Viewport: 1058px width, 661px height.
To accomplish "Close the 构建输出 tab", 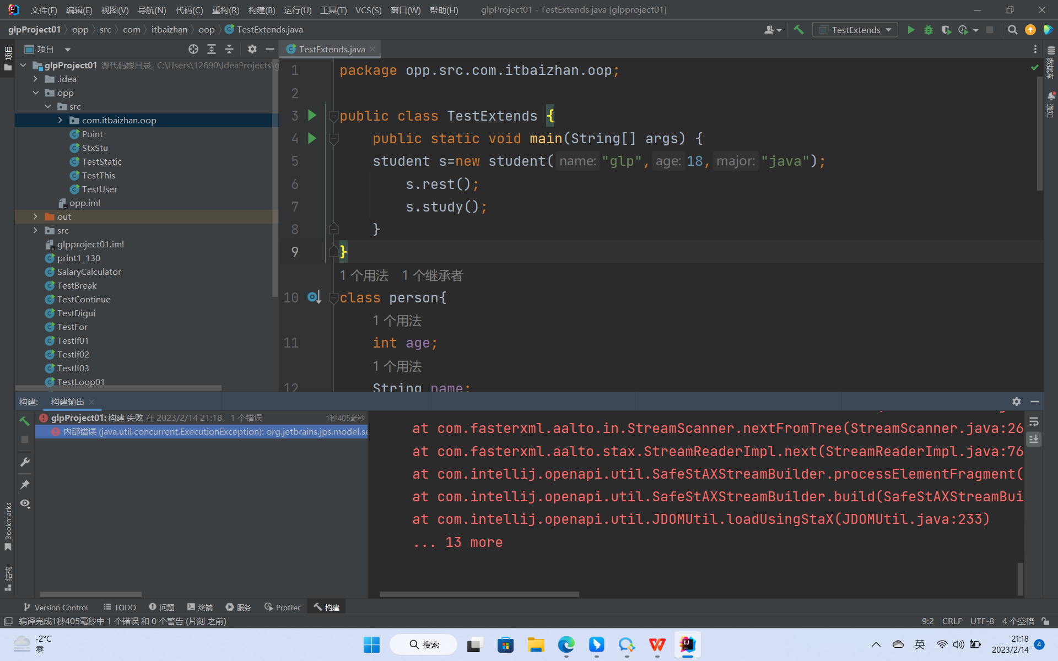I will pyautogui.click(x=91, y=402).
